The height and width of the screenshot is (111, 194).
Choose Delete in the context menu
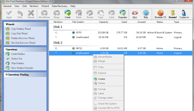point(109,83)
